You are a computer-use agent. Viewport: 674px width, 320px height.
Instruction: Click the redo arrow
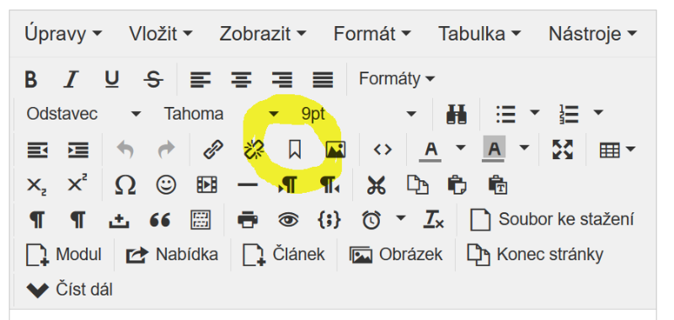(x=166, y=150)
